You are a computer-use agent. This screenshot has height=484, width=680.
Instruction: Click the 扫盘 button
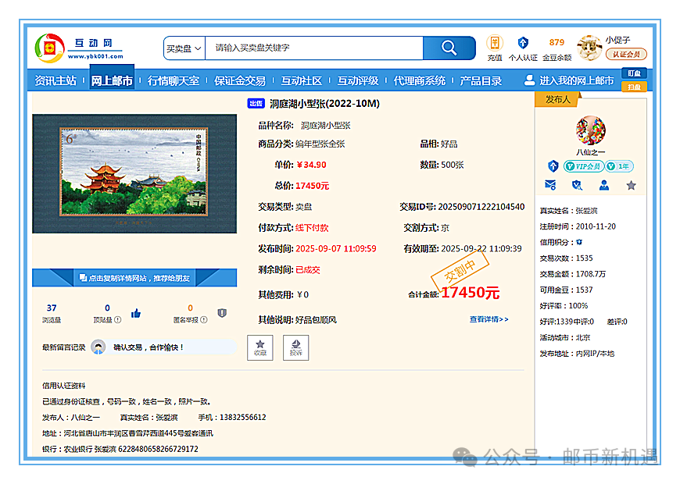pyautogui.click(x=634, y=87)
